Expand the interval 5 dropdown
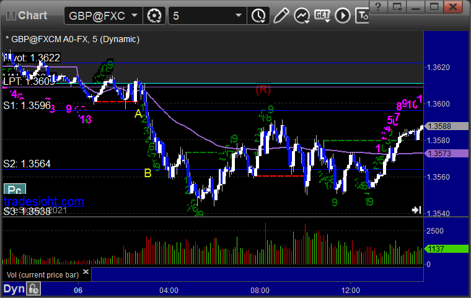 239,15
